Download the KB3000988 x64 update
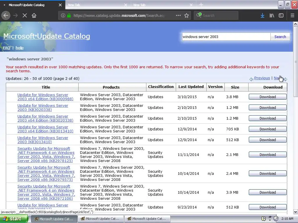298x223 pixels. pos(268,97)
